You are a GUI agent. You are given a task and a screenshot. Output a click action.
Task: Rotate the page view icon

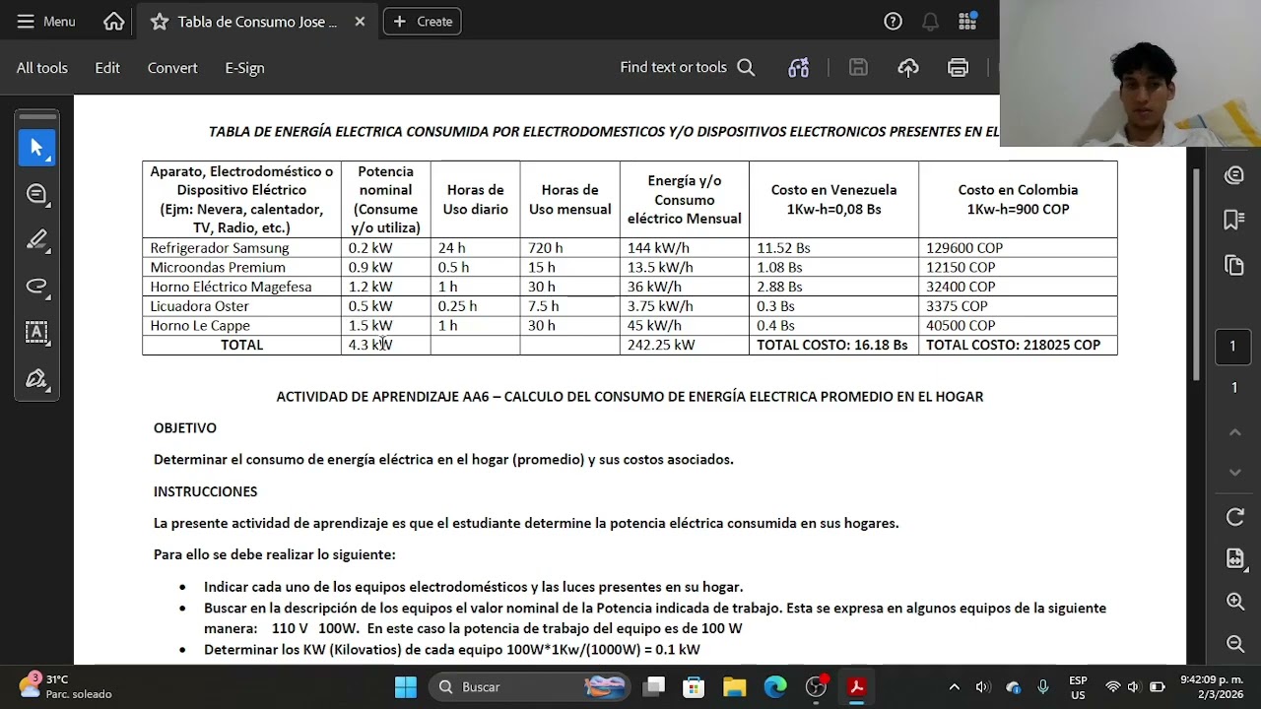(1235, 518)
